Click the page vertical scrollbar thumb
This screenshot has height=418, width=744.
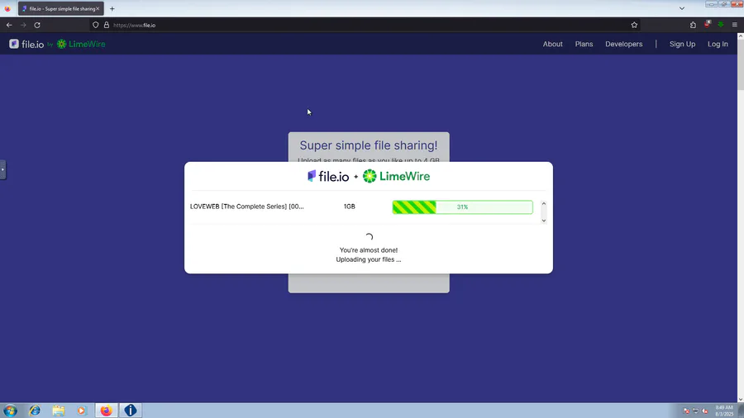pyautogui.click(x=740, y=65)
